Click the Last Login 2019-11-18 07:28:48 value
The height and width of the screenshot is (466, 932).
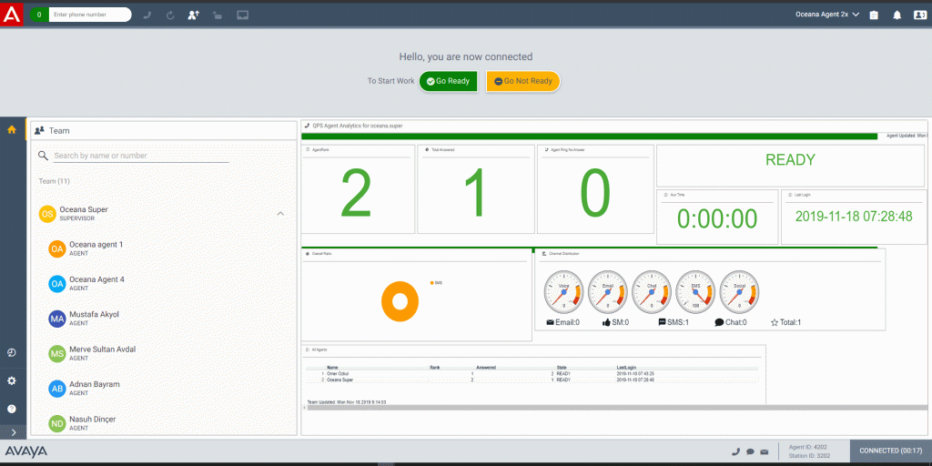[x=854, y=217]
